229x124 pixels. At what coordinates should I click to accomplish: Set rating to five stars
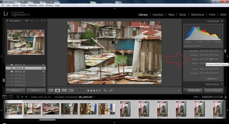pyautogui.click(x=100, y=91)
